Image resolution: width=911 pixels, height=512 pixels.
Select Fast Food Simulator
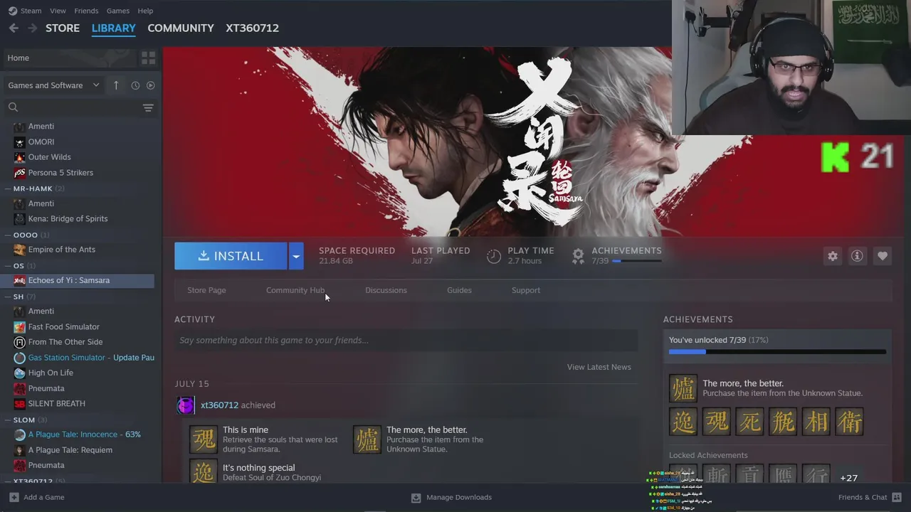tap(64, 327)
